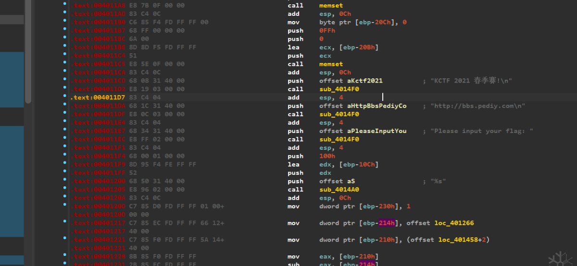Select address .text:0040120A

tap(98, 198)
